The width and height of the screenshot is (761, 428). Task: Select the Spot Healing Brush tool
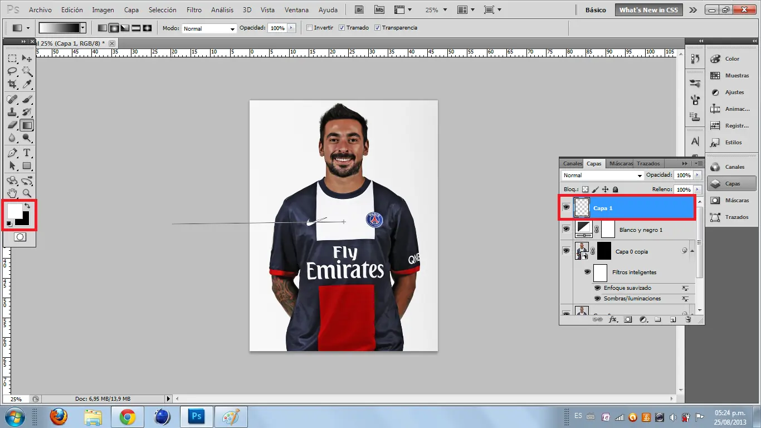12,99
